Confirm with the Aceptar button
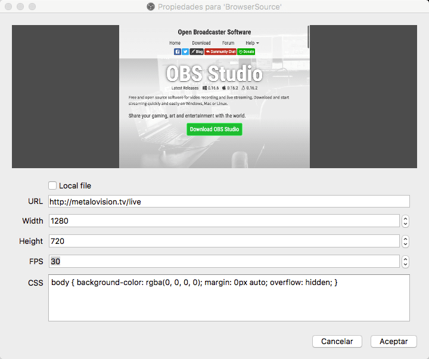This screenshot has height=359, width=429. click(393, 342)
